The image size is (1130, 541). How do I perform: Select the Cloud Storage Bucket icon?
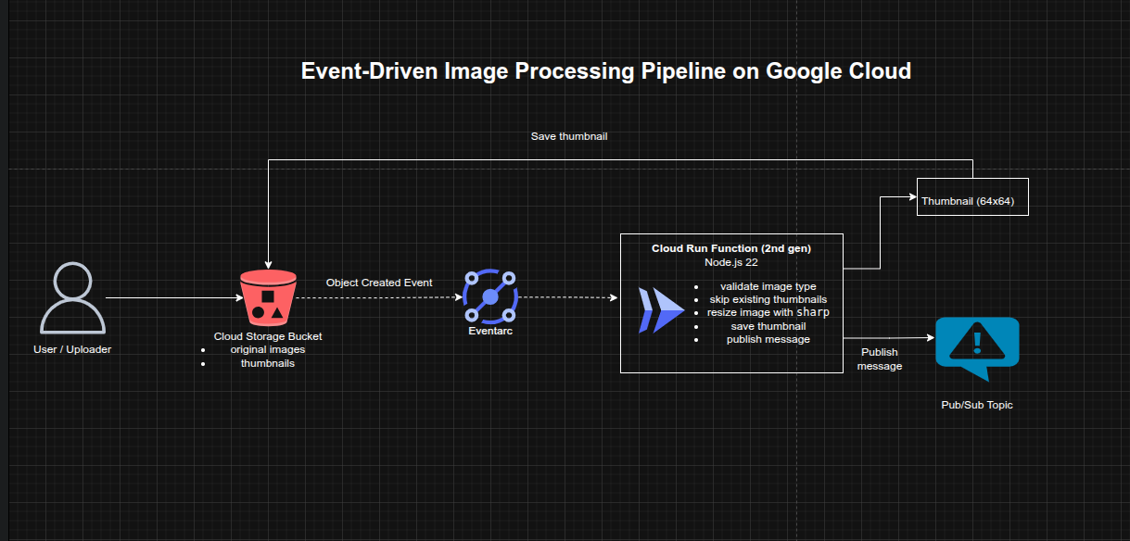(x=268, y=295)
